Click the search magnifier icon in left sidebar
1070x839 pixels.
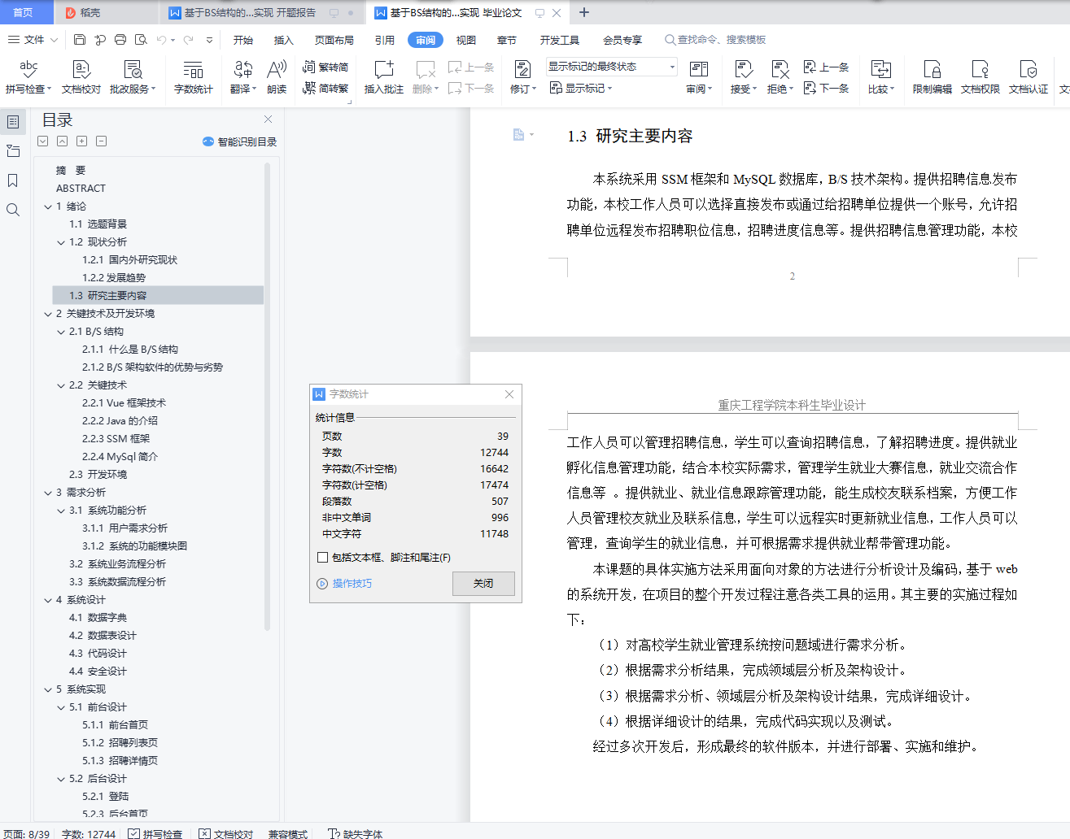coord(13,210)
